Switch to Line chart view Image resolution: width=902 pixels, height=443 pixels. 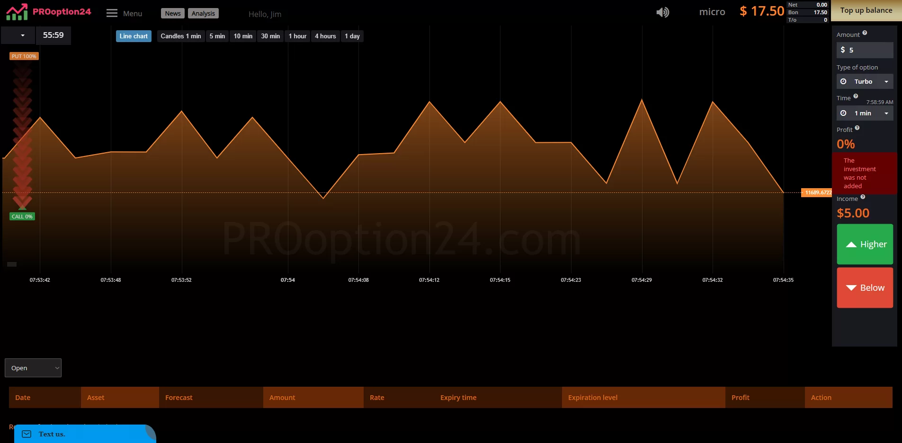pyautogui.click(x=134, y=36)
